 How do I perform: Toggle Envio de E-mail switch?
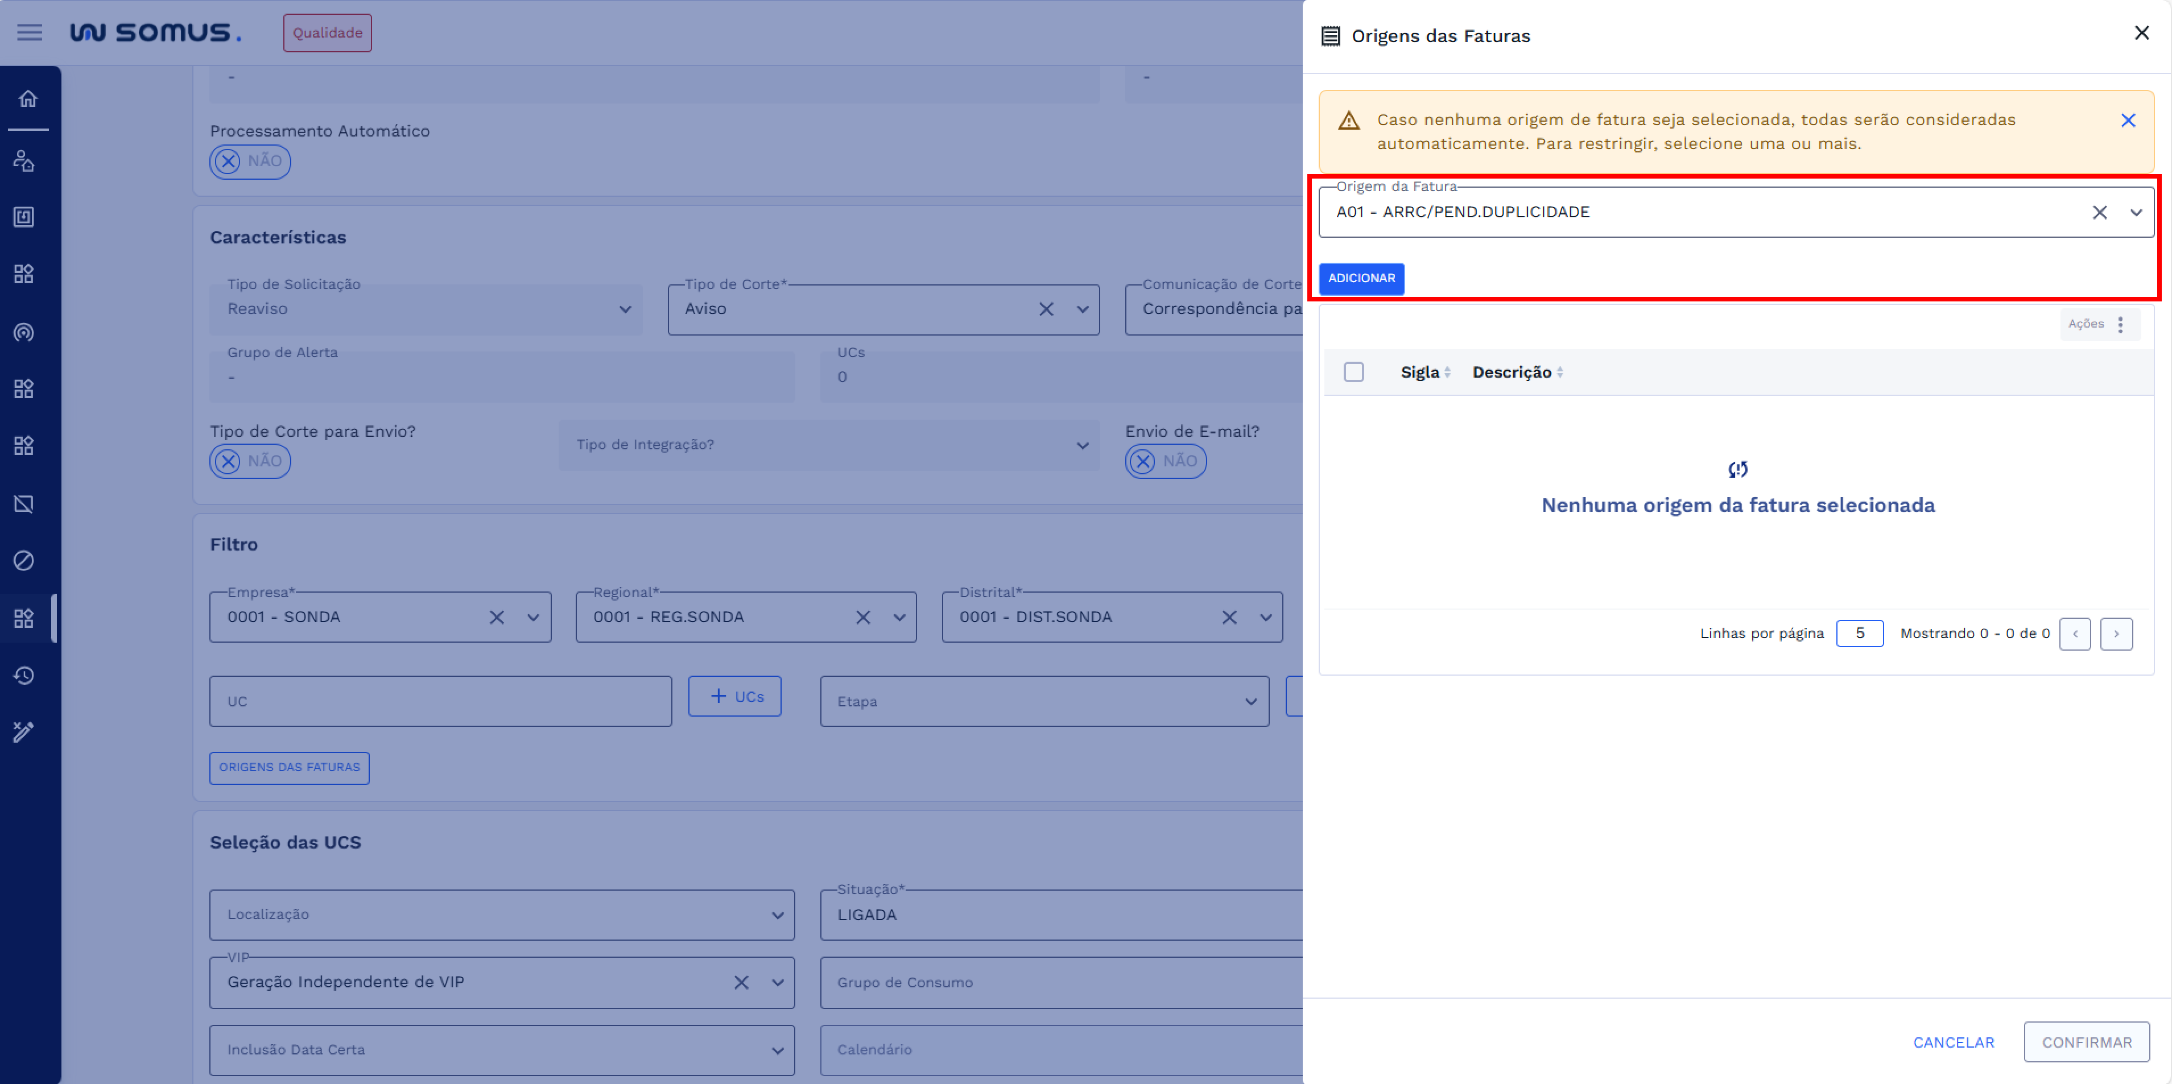coord(1165,461)
